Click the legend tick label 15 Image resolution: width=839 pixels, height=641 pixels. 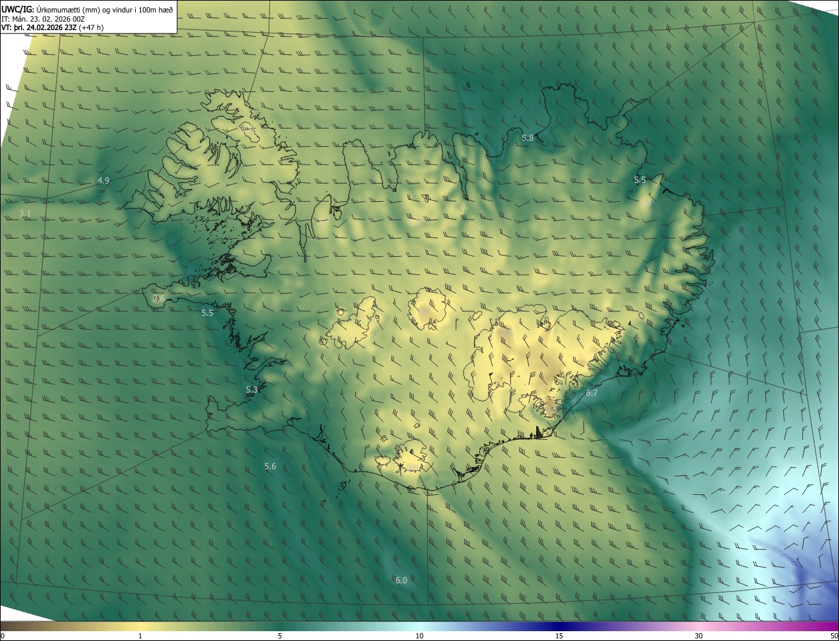pos(559,636)
